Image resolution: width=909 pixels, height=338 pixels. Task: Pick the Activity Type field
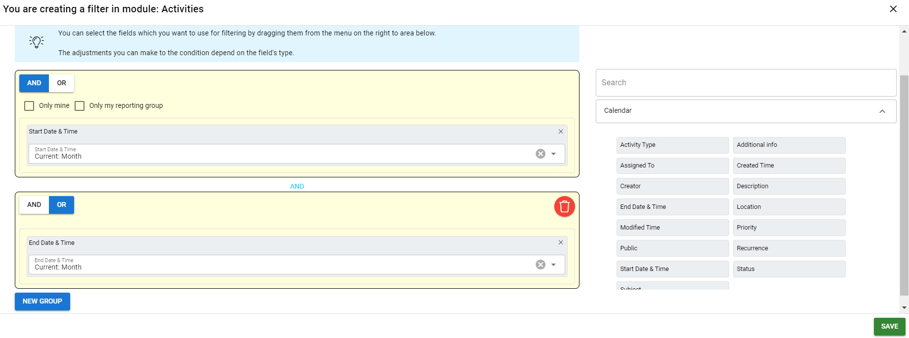tap(672, 145)
